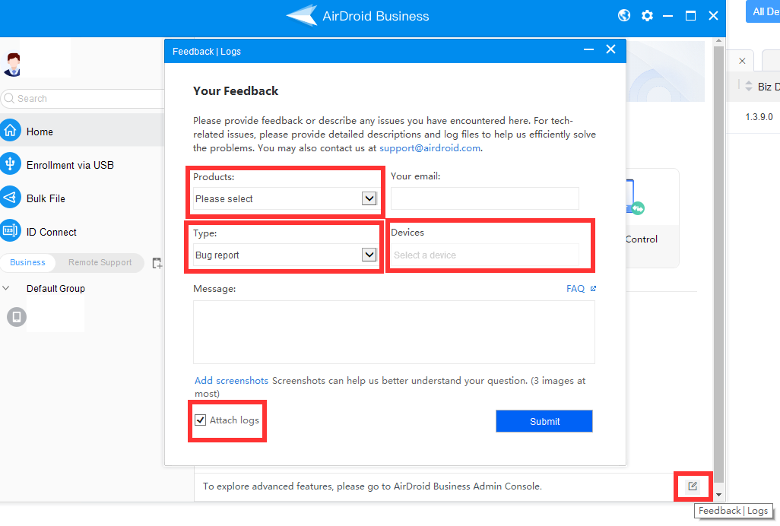This screenshot has height=526, width=780.
Task: Open the support@airdroid.com email link
Action: coord(430,148)
